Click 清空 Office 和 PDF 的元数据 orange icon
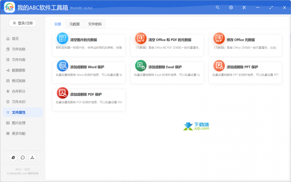 click(140, 38)
